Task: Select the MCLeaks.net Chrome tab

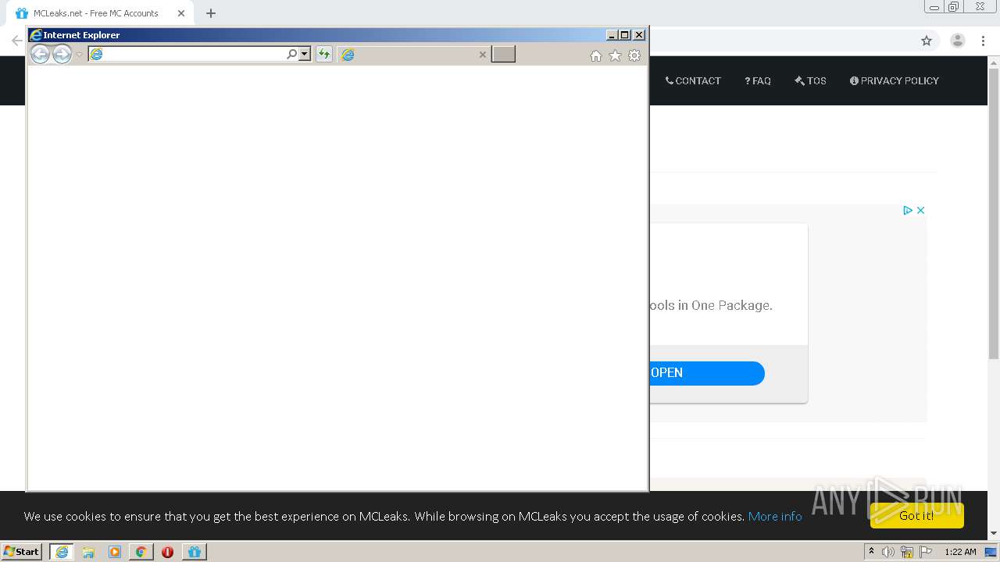Action: tap(100, 13)
